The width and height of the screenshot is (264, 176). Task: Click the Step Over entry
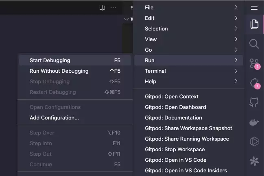click(x=75, y=133)
